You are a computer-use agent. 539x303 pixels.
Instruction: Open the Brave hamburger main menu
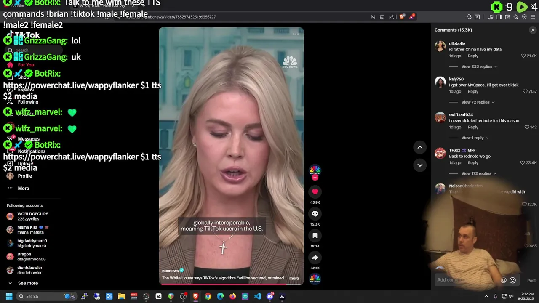533,17
